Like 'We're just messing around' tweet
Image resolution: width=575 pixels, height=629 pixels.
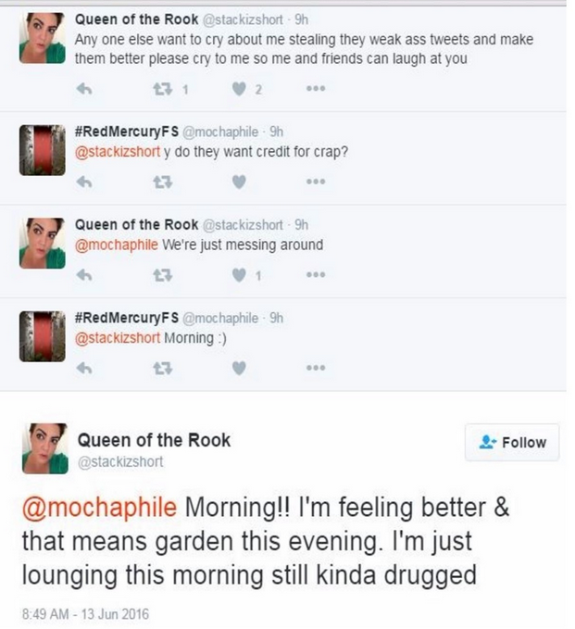[x=240, y=275]
